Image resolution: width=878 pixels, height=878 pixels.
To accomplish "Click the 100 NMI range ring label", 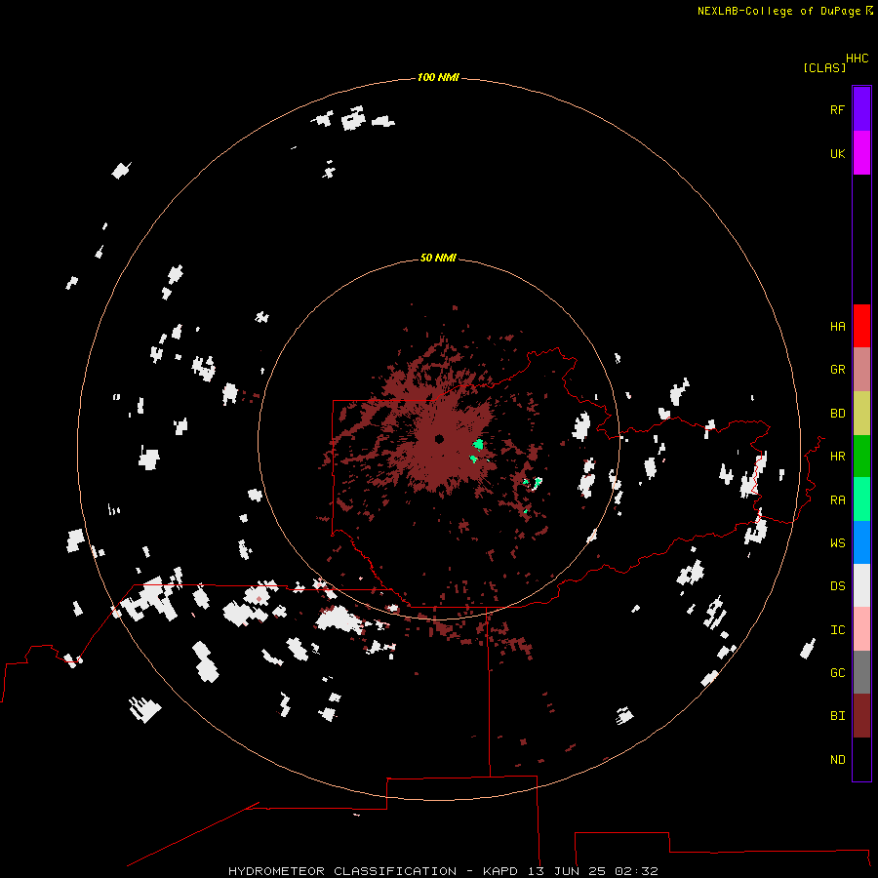I will pos(438,77).
